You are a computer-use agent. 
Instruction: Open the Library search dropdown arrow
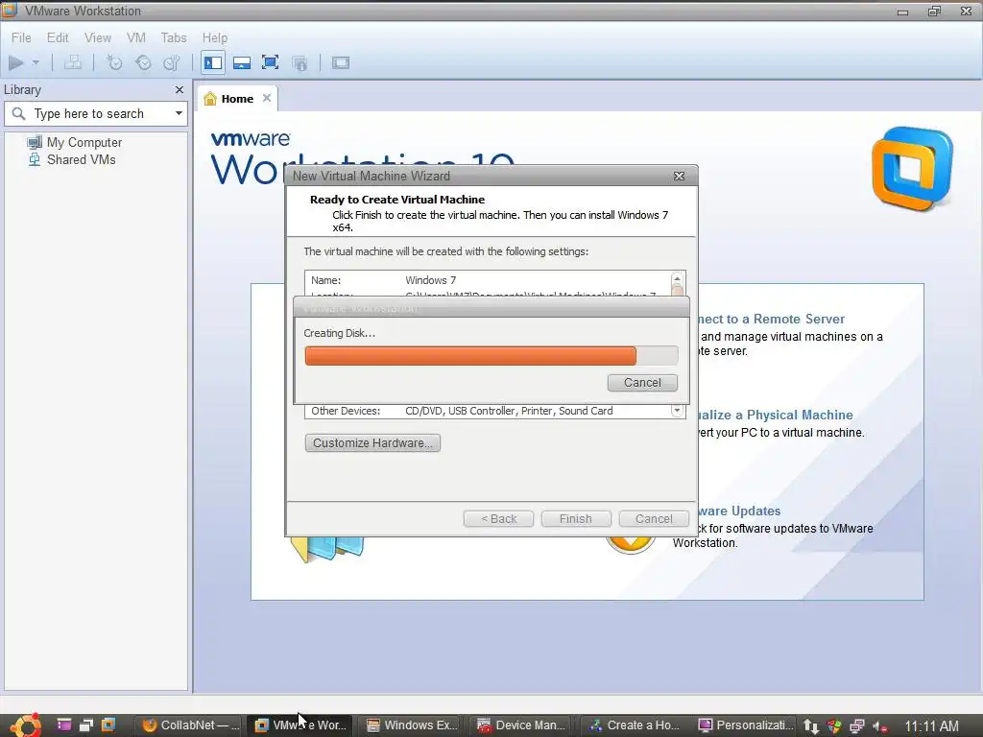(x=179, y=113)
